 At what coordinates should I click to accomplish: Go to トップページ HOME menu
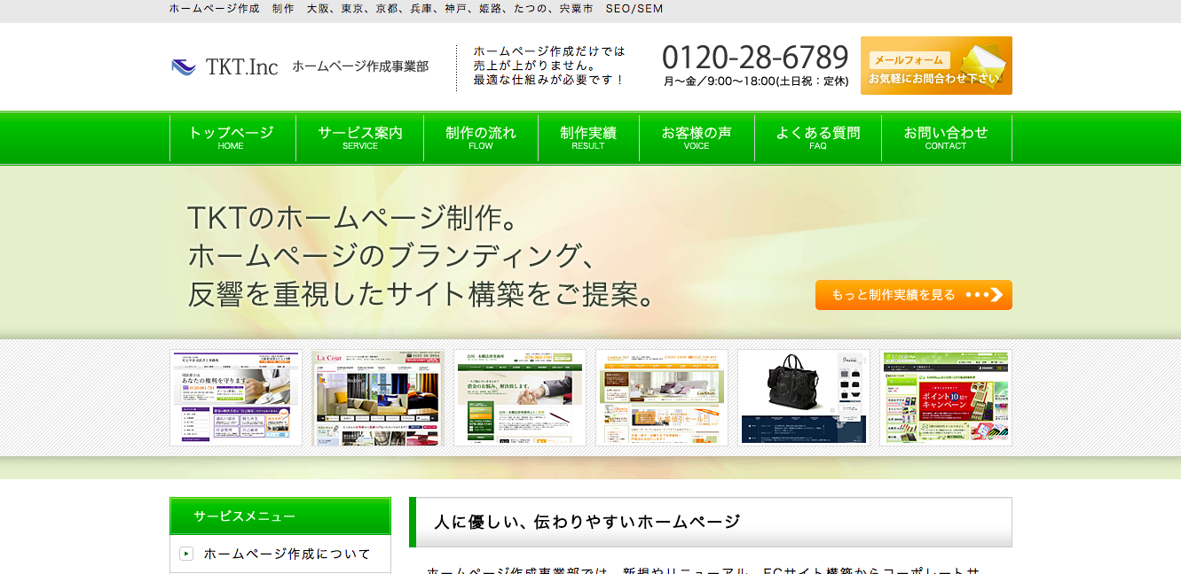tap(232, 137)
